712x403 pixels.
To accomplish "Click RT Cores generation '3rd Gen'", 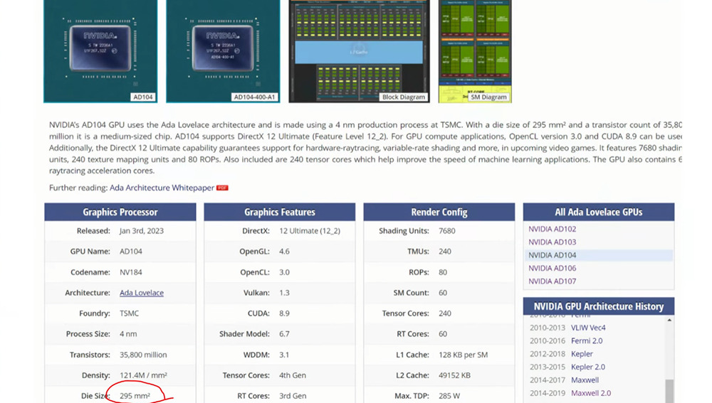I will tap(293, 396).
